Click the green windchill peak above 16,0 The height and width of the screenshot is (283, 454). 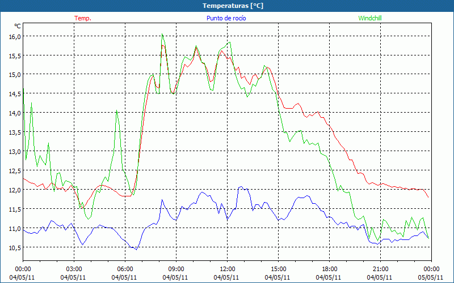[x=162, y=34]
